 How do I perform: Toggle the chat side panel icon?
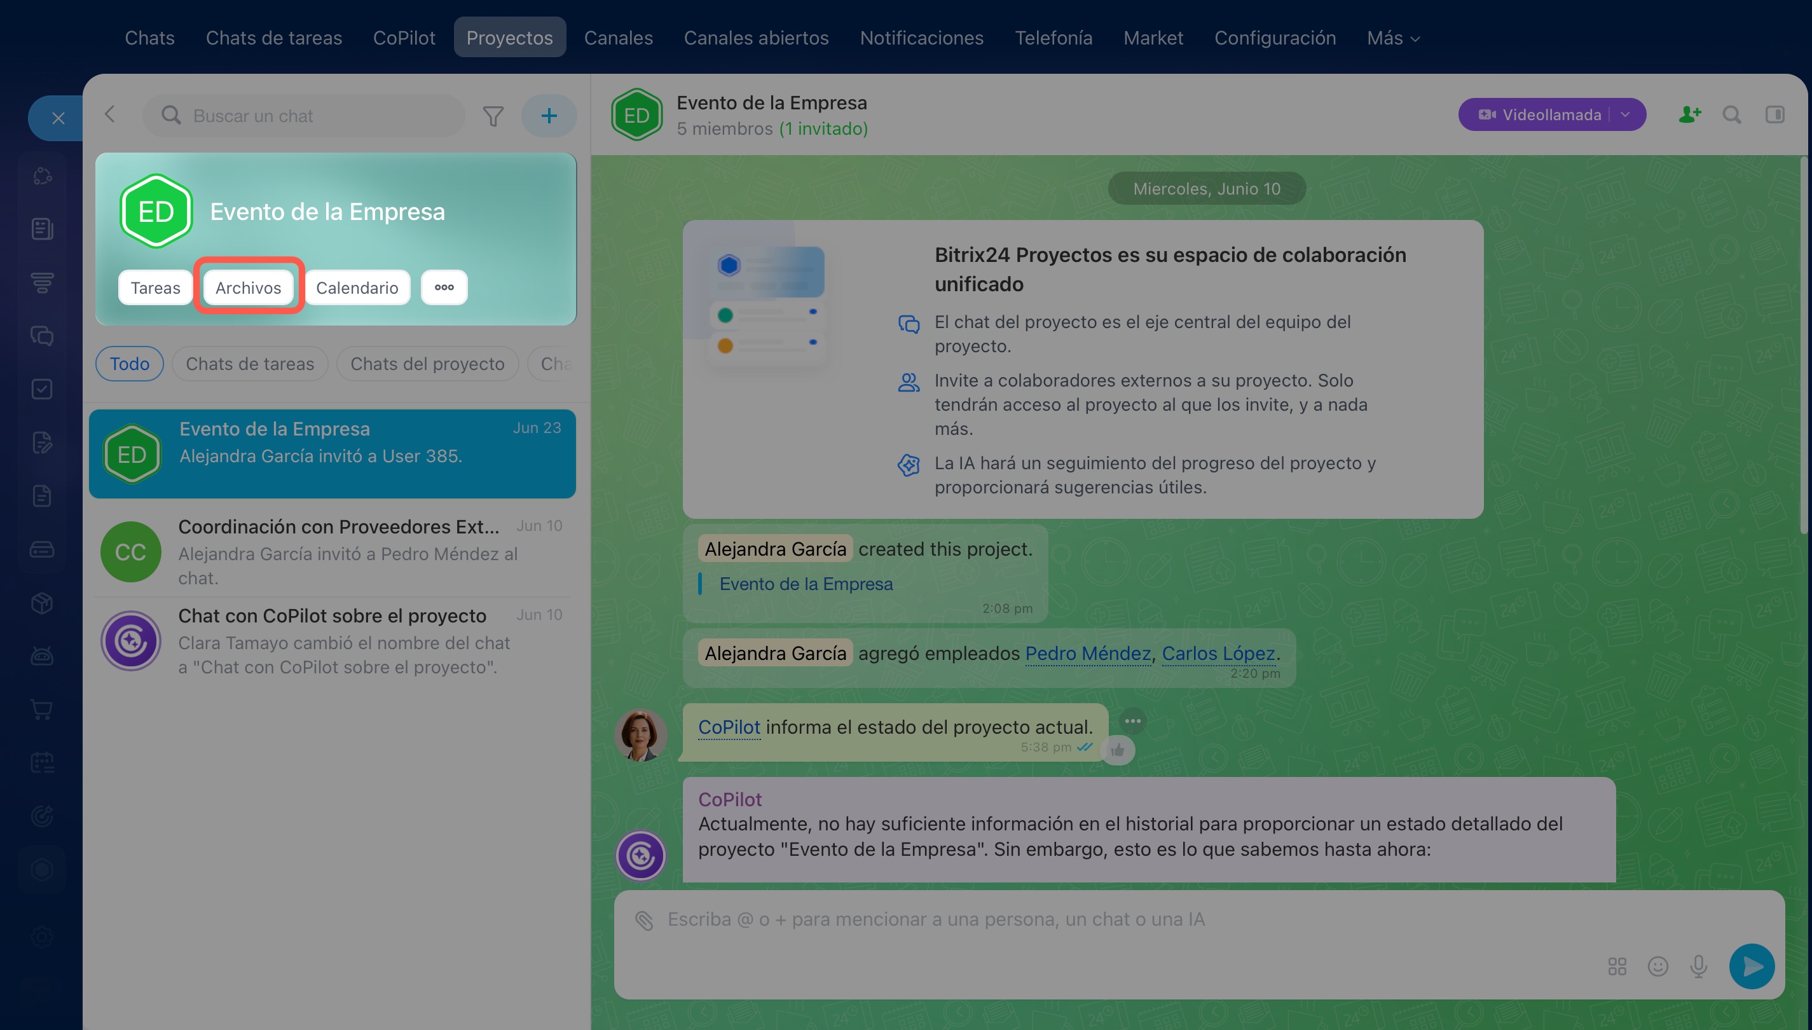point(1774,114)
